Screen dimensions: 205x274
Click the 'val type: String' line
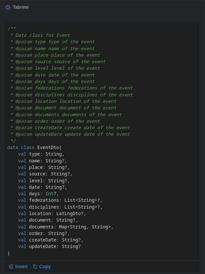click(x=41, y=154)
